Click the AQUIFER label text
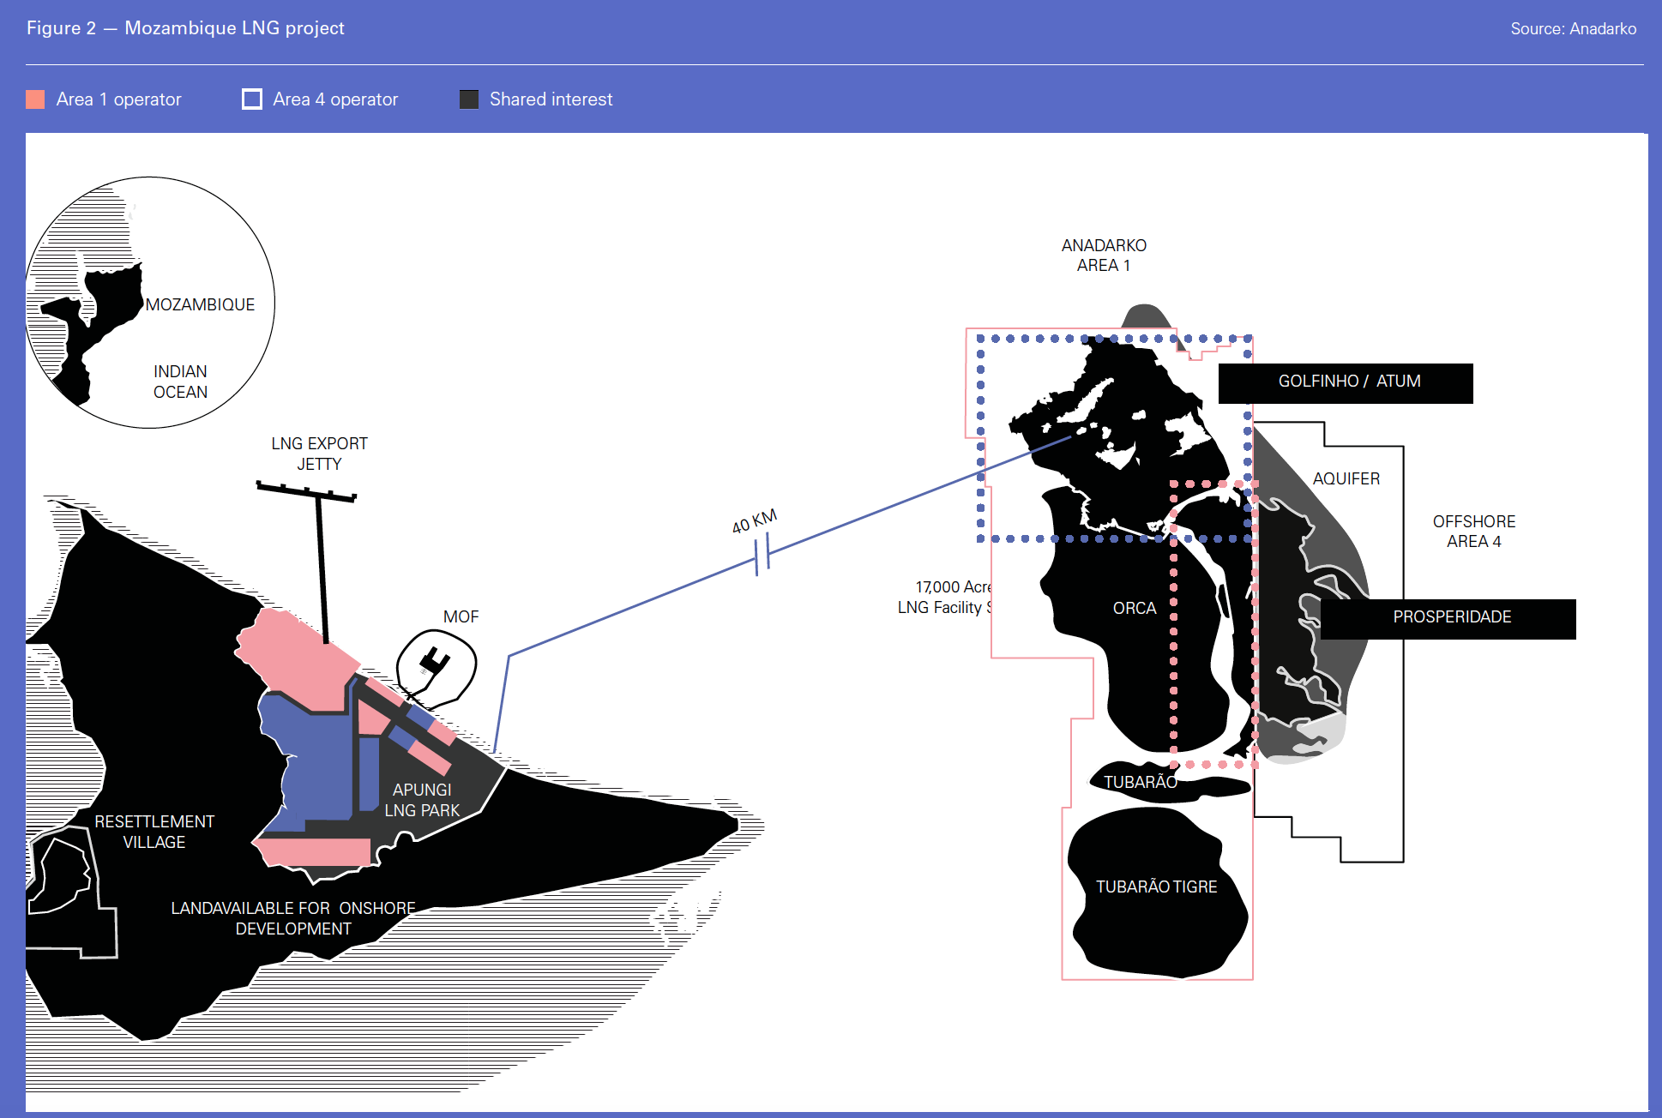Viewport: 1662px width, 1118px height. pyautogui.click(x=1346, y=478)
